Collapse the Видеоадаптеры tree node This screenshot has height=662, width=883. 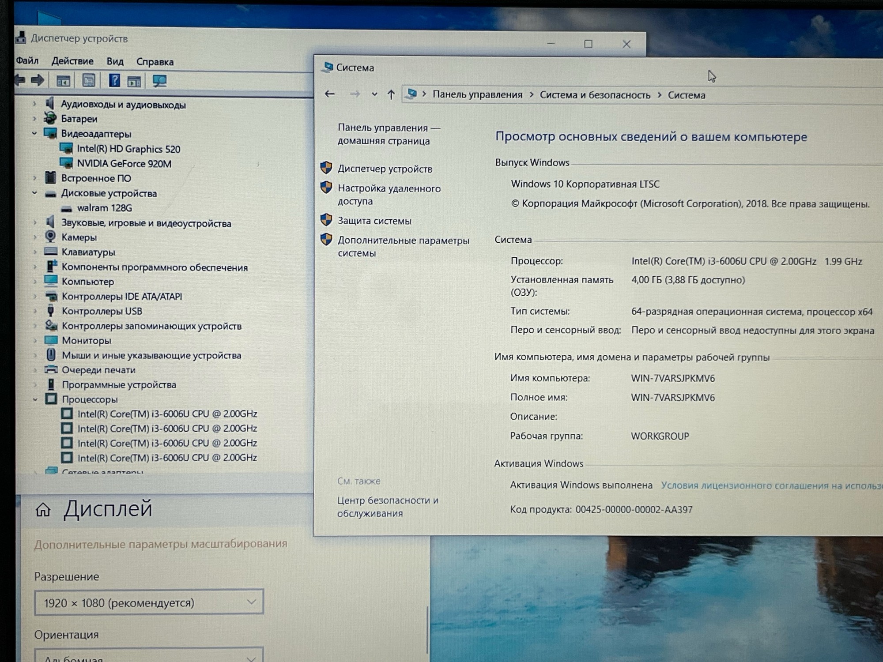point(34,133)
